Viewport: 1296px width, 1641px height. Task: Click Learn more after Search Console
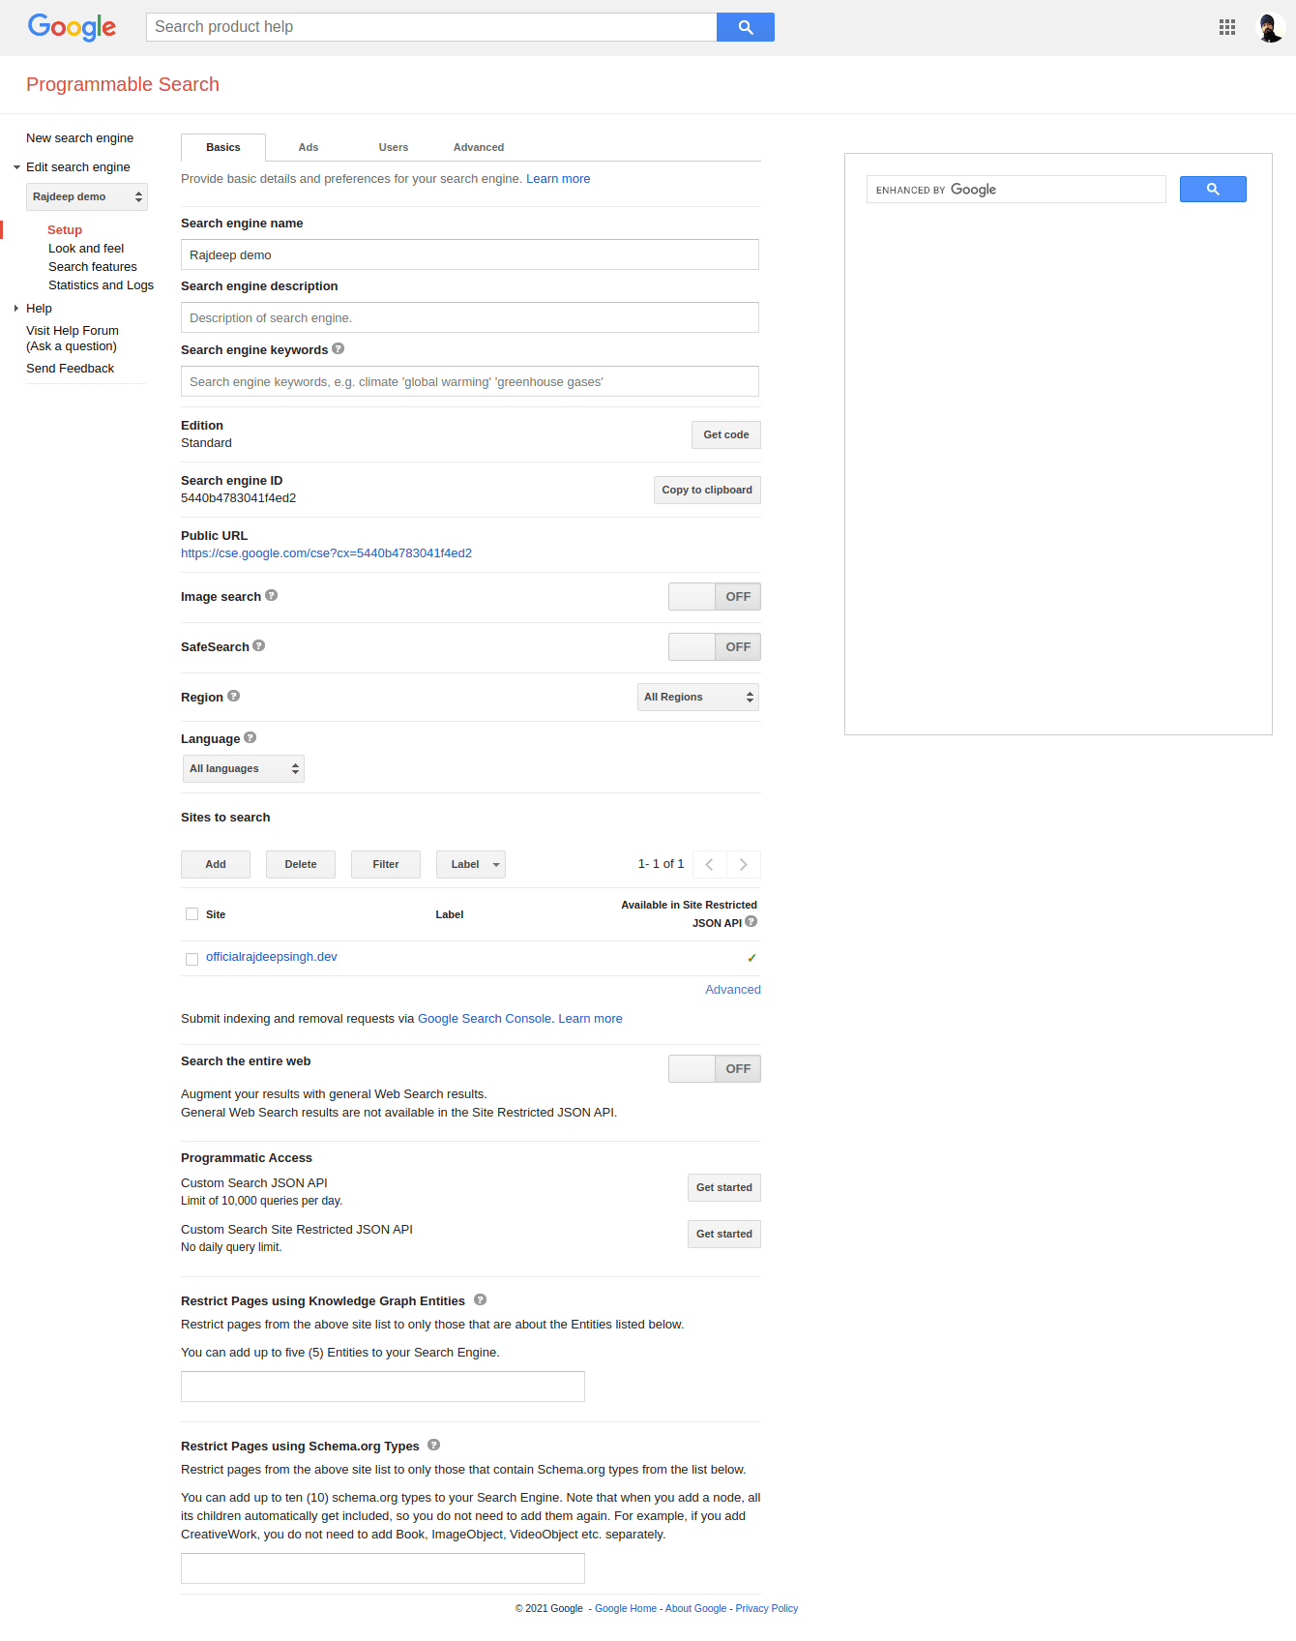pos(590,1019)
